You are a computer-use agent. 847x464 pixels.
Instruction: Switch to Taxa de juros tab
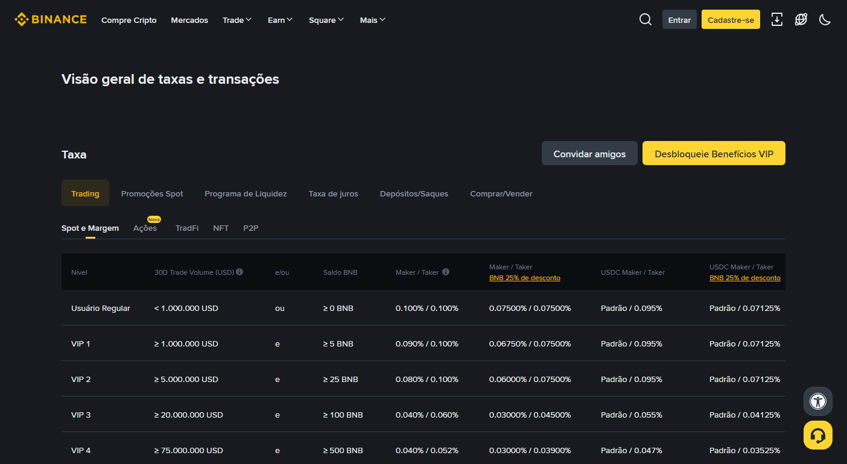(333, 193)
